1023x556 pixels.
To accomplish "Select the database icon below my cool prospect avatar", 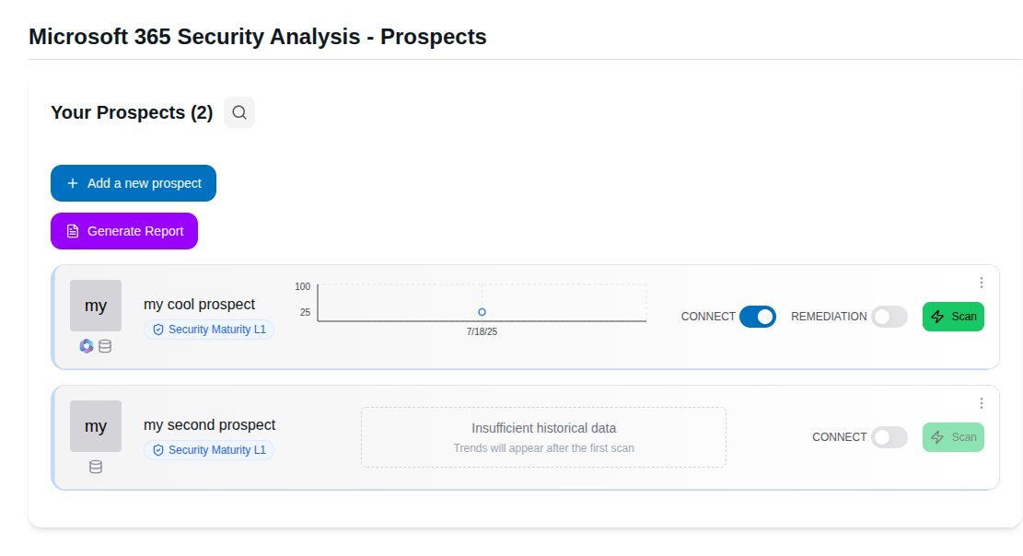I will (104, 346).
